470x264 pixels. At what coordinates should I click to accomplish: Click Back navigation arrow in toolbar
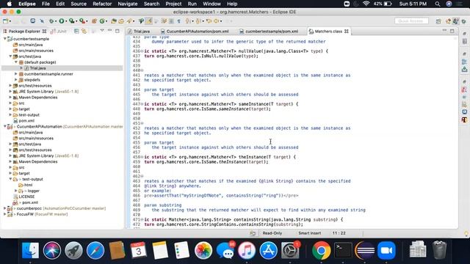point(217,21)
